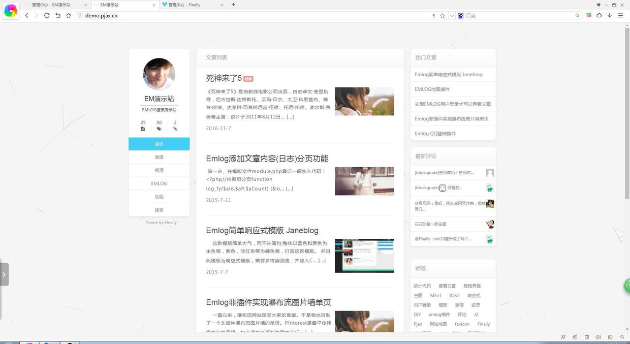Open article Emlog添加文章内容(日志)分页功能
This screenshot has height=344, width=630.
pyautogui.click(x=267, y=159)
